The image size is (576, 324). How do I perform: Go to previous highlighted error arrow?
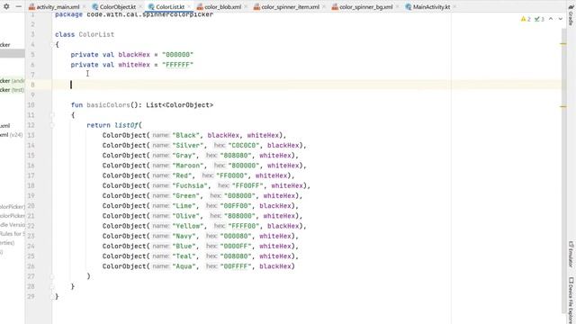pyautogui.click(x=551, y=19)
